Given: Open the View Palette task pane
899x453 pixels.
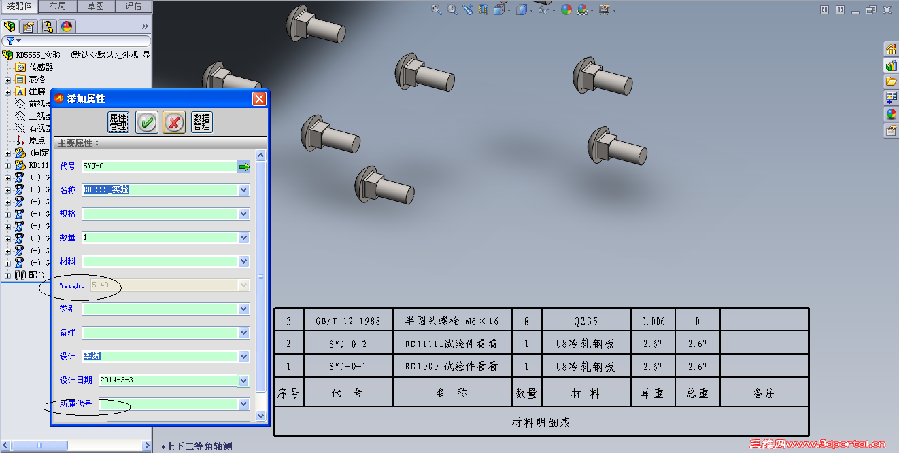Looking at the screenshot, I should click(x=891, y=98).
